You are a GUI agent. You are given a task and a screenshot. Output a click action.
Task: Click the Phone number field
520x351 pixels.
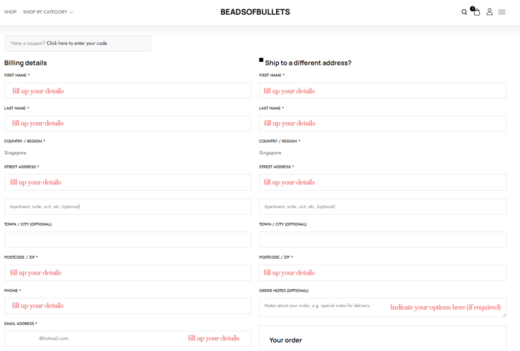[x=127, y=305]
